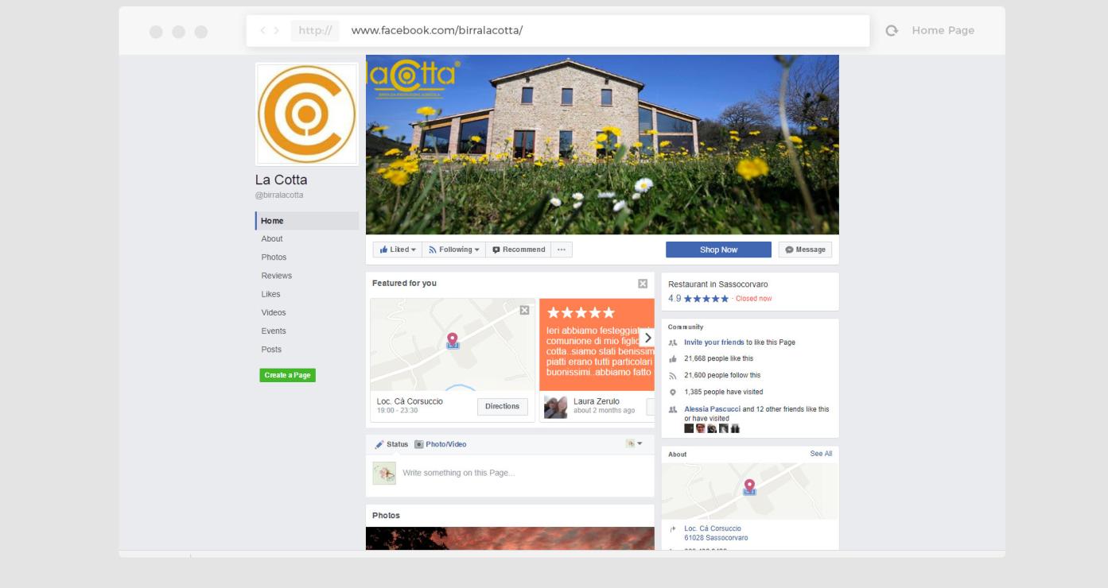Open the Reviews tab in sidebar
This screenshot has height=588, width=1108.
tap(277, 276)
